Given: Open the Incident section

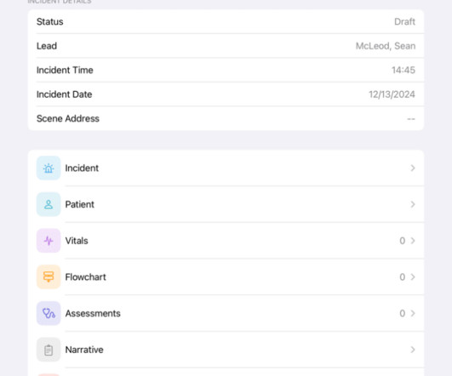Looking at the screenshot, I should point(226,168).
